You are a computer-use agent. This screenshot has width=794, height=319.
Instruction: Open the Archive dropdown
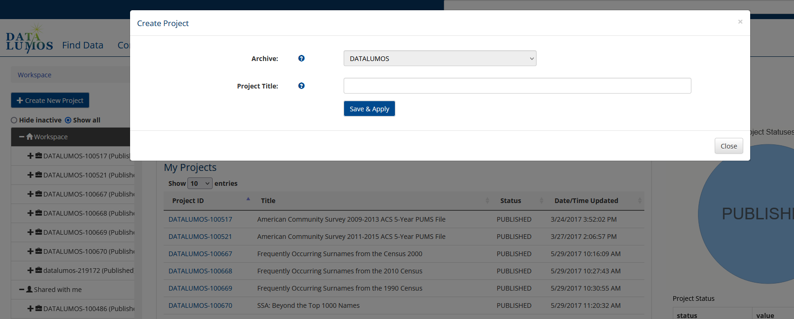[440, 58]
